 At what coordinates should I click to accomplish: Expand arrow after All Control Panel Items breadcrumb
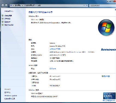tap(36, 5)
